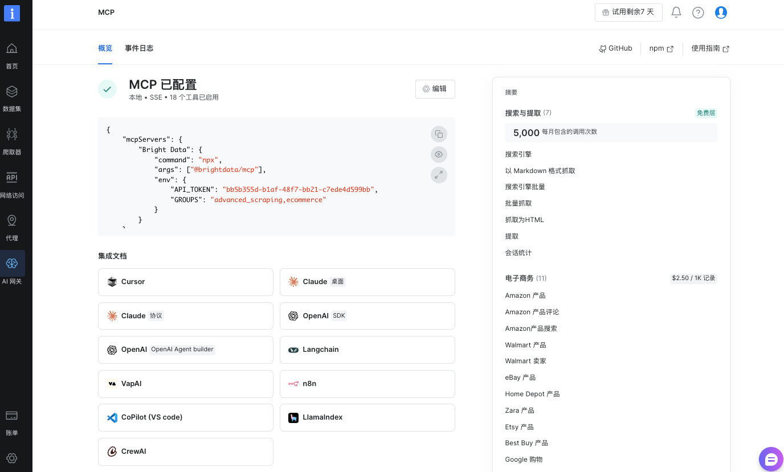Screen dimensions: 784x472
Task: Click the 搜索与提取 section heading
Action: click(x=523, y=113)
